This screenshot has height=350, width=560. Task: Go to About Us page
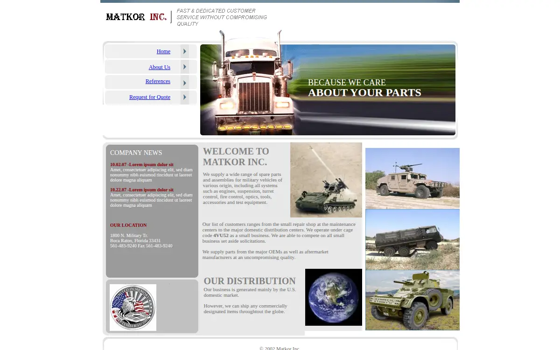point(159,67)
